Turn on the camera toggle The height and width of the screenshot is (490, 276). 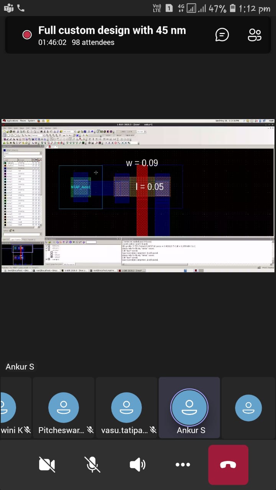pyautogui.click(x=47, y=465)
